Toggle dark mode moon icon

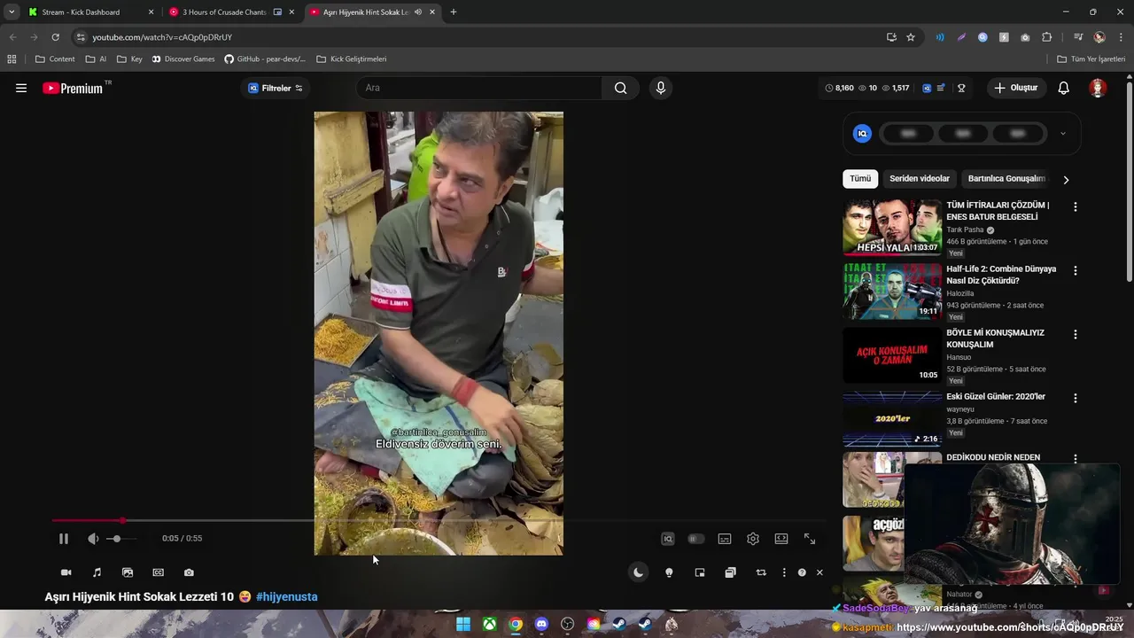pos(638,572)
